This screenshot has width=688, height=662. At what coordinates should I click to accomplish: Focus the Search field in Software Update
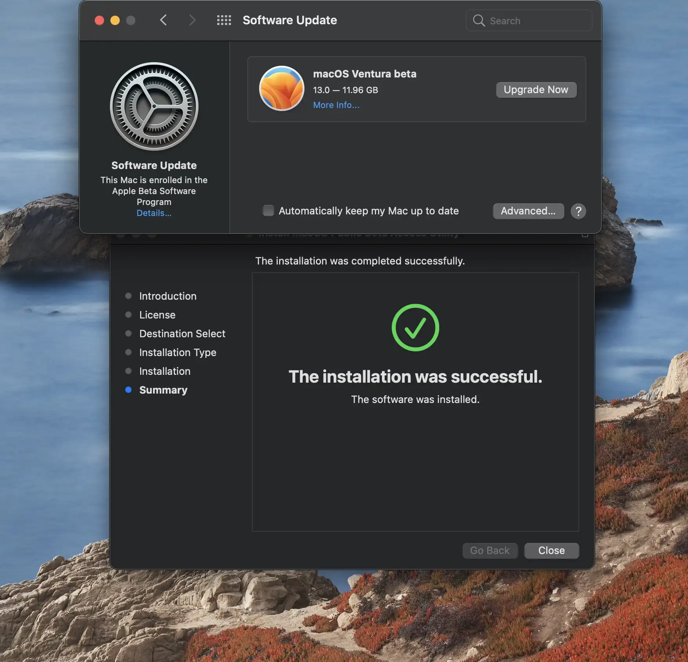pos(529,20)
